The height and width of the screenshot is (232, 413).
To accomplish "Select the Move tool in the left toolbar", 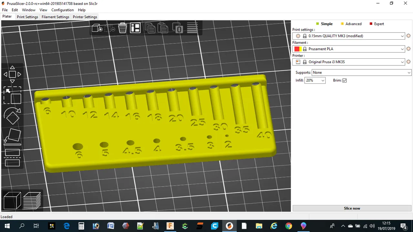I will click(x=12, y=74).
